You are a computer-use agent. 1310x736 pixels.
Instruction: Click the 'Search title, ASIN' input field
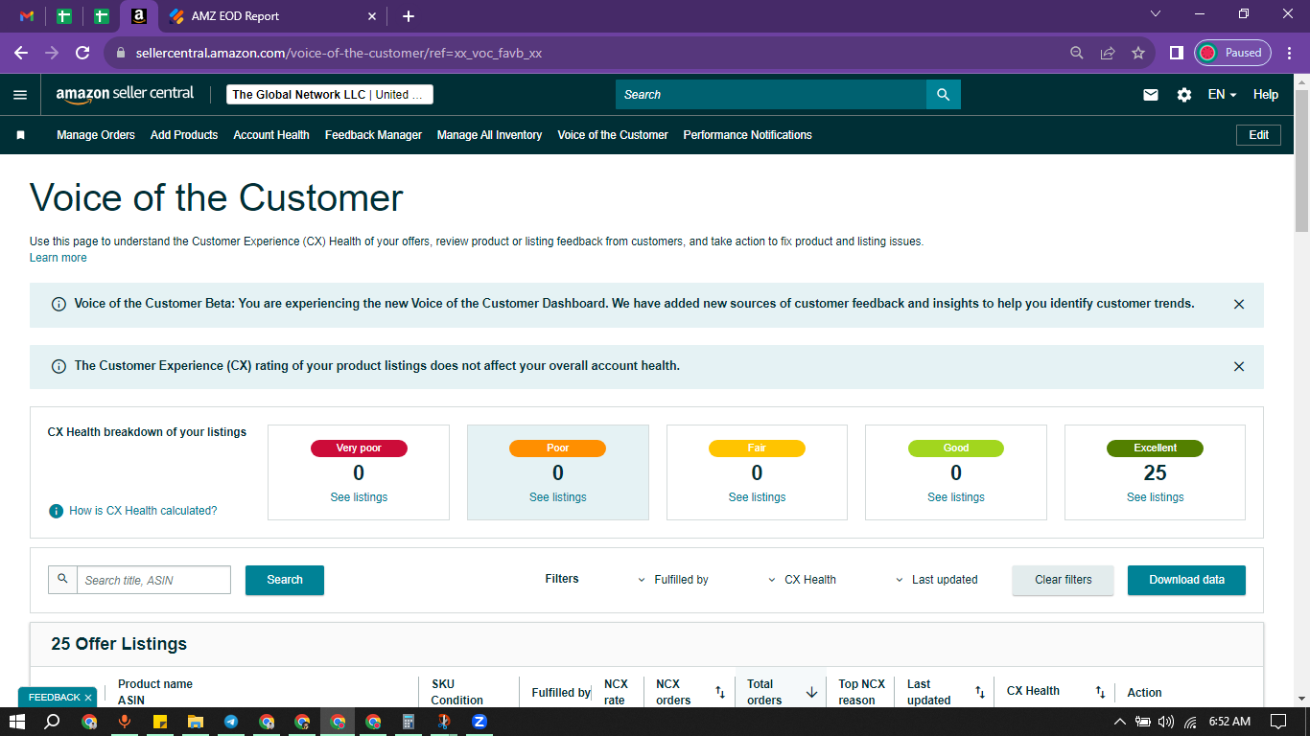click(154, 580)
